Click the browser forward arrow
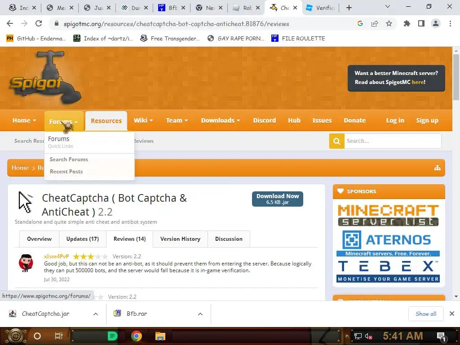460x345 pixels. pyautogui.click(x=24, y=23)
